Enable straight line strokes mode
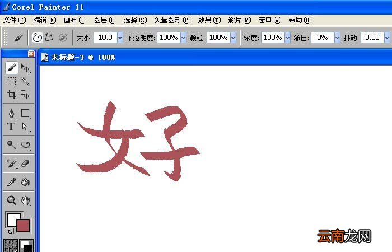Screen dimensions: 392x252 click(49, 38)
